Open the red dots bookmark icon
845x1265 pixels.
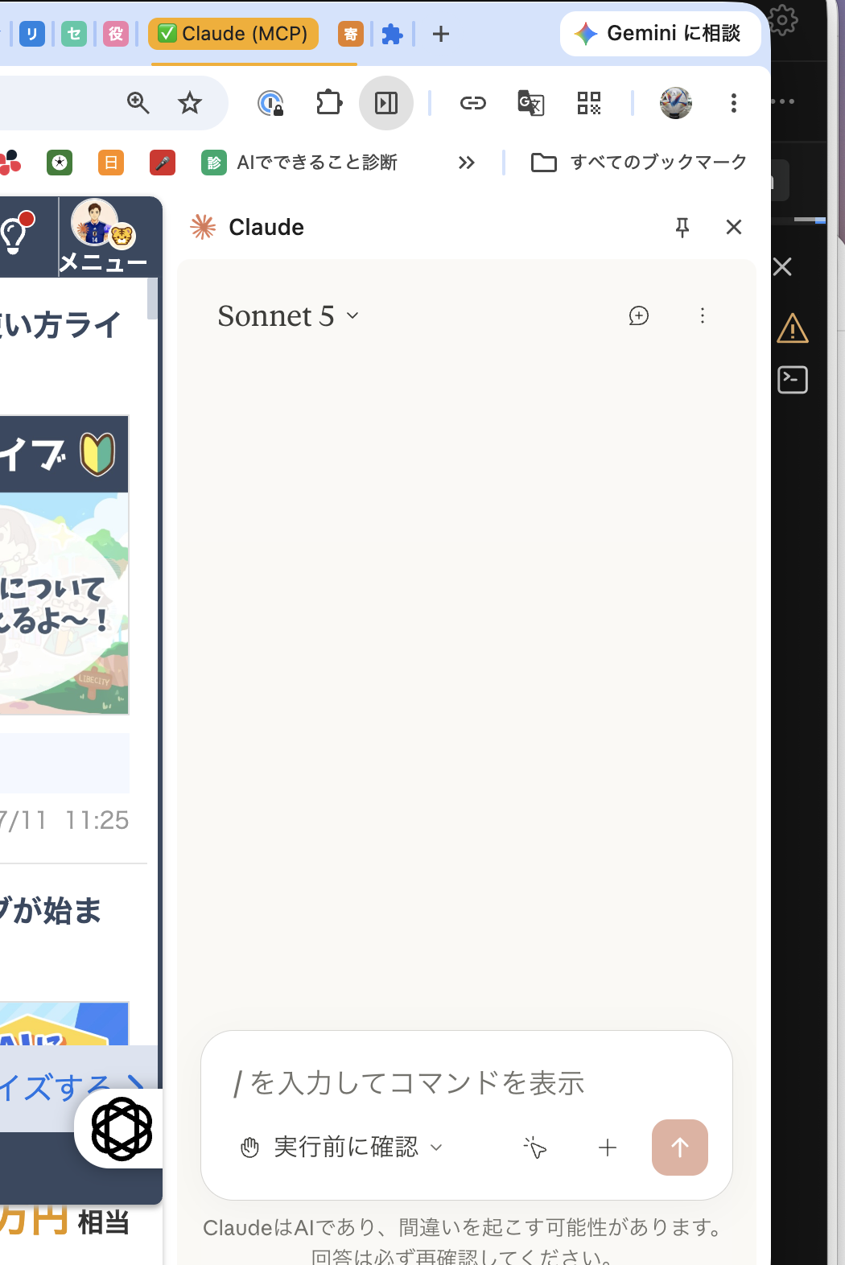(10, 163)
